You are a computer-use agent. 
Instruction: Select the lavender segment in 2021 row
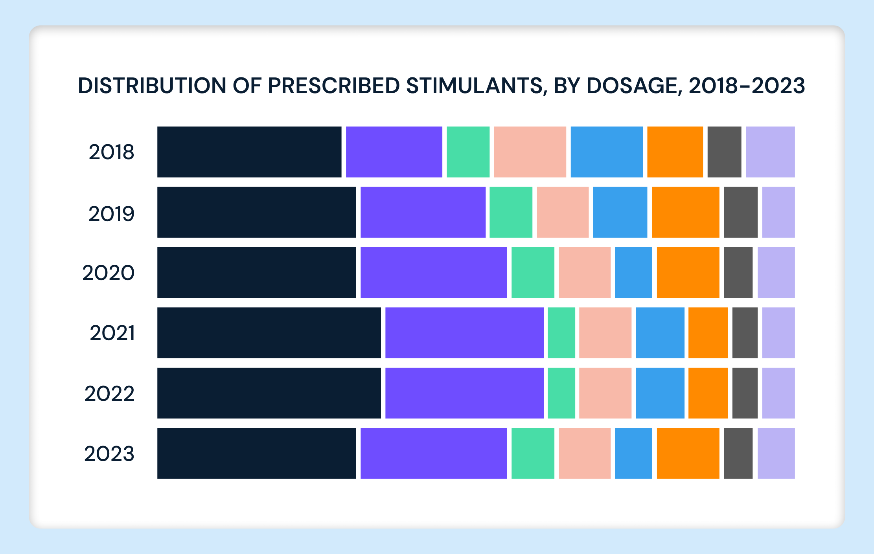coord(778,333)
